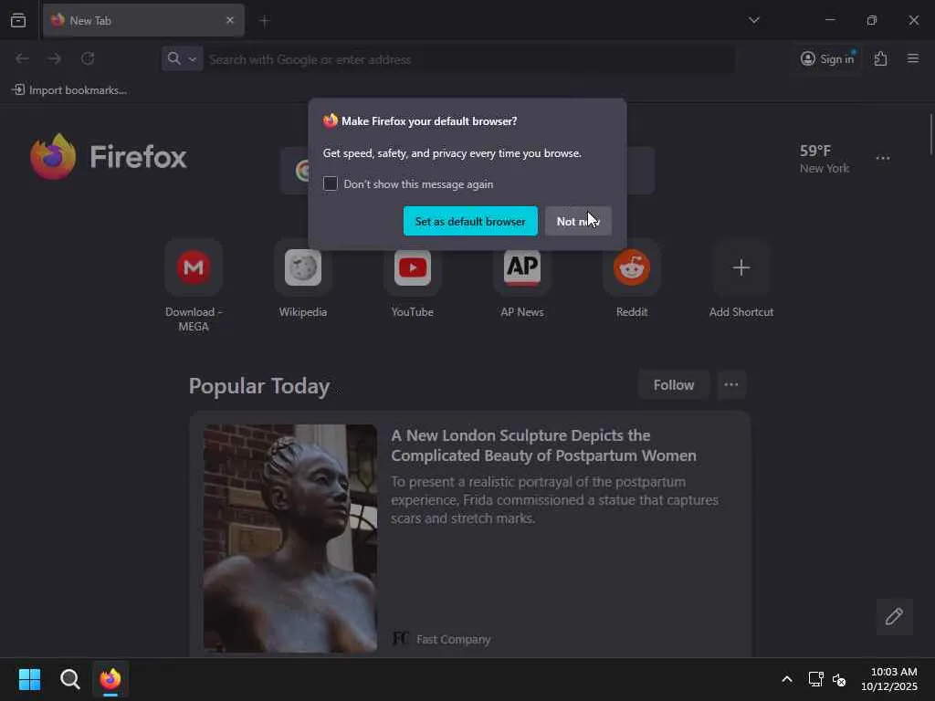The image size is (935, 701).
Task: Open the hamburger application menu
Action: point(912,58)
